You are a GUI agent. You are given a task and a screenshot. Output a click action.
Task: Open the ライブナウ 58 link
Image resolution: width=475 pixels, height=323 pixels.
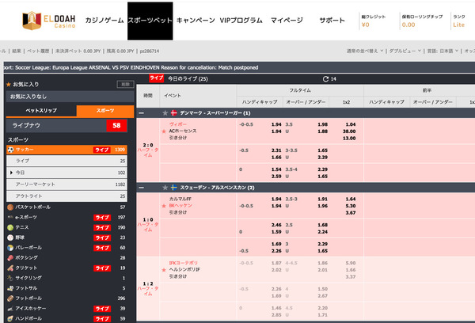[66, 125]
